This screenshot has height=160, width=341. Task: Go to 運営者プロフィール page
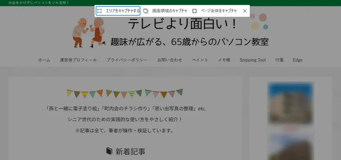(x=78, y=60)
